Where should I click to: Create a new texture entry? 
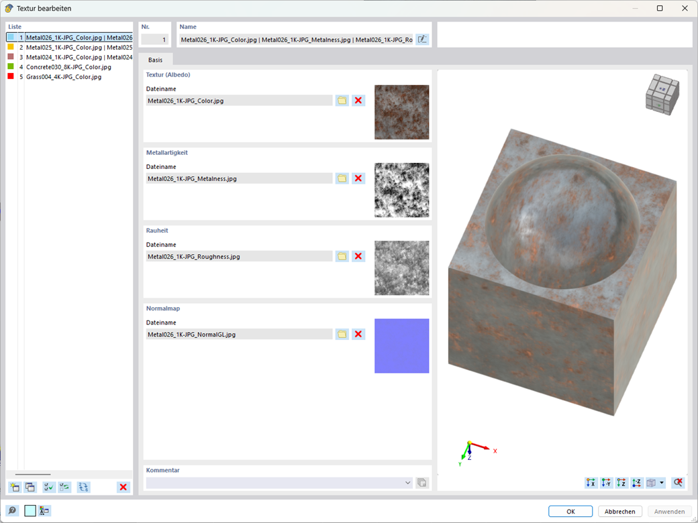[14, 487]
